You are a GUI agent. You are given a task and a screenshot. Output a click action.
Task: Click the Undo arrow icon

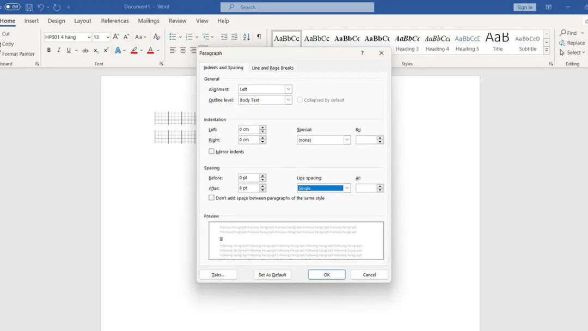pos(41,7)
